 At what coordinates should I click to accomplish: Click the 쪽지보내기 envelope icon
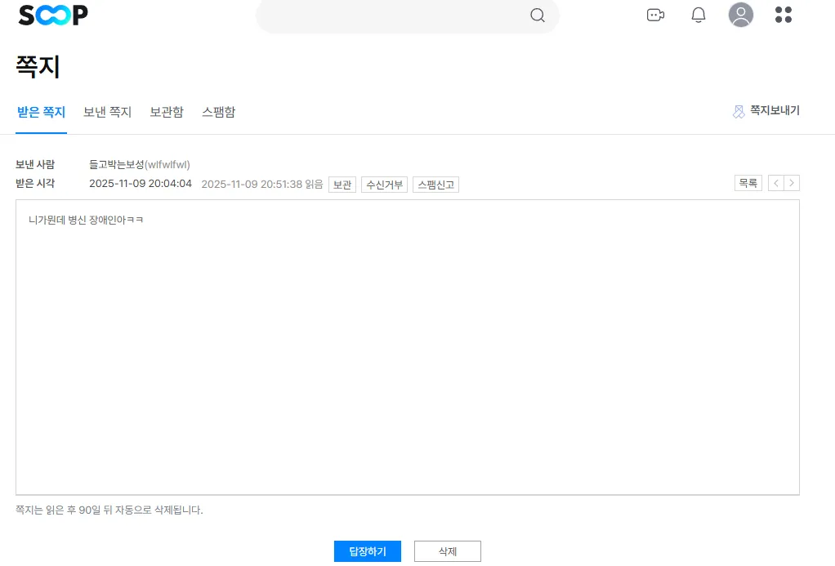click(739, 111)
